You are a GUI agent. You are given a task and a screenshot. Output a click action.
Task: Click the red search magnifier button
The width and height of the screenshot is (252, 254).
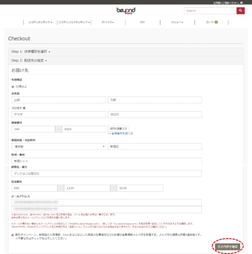pos(240,11)
